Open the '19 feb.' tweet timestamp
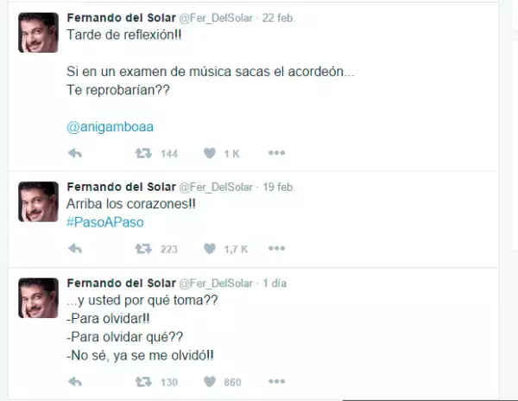Viewport: 518px width, 401px height. (278, 187)
